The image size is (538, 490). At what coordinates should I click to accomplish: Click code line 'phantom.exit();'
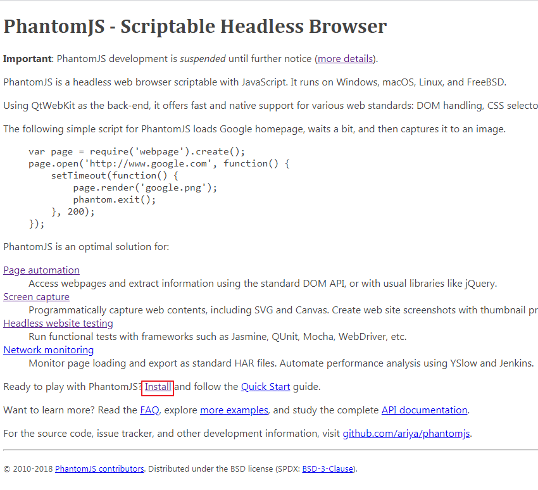point(115,199)
